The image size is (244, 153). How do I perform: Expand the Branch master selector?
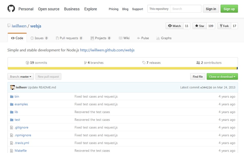(20, 76)
